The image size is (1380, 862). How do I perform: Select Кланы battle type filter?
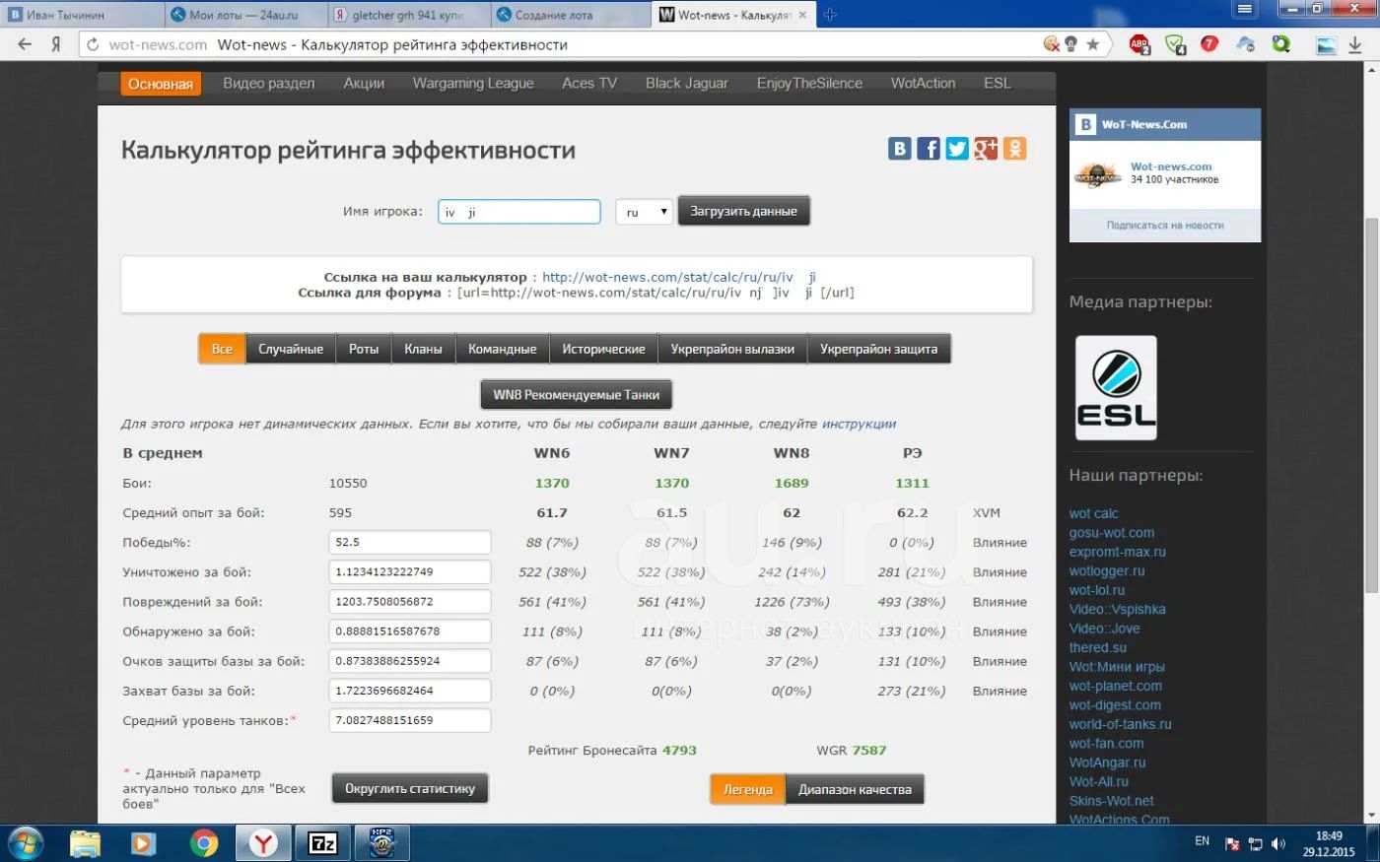coord(423,349)
